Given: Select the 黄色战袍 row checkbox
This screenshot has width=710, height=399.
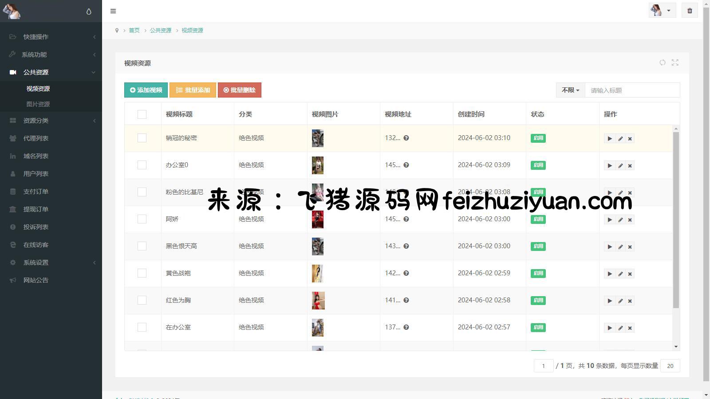Looking at the screenshot, I should tap(142, 273).
